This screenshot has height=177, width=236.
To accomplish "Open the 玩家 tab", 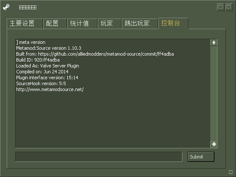I will (110, 24).
